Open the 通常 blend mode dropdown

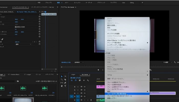pyautogui.click(x=23, y=44)
